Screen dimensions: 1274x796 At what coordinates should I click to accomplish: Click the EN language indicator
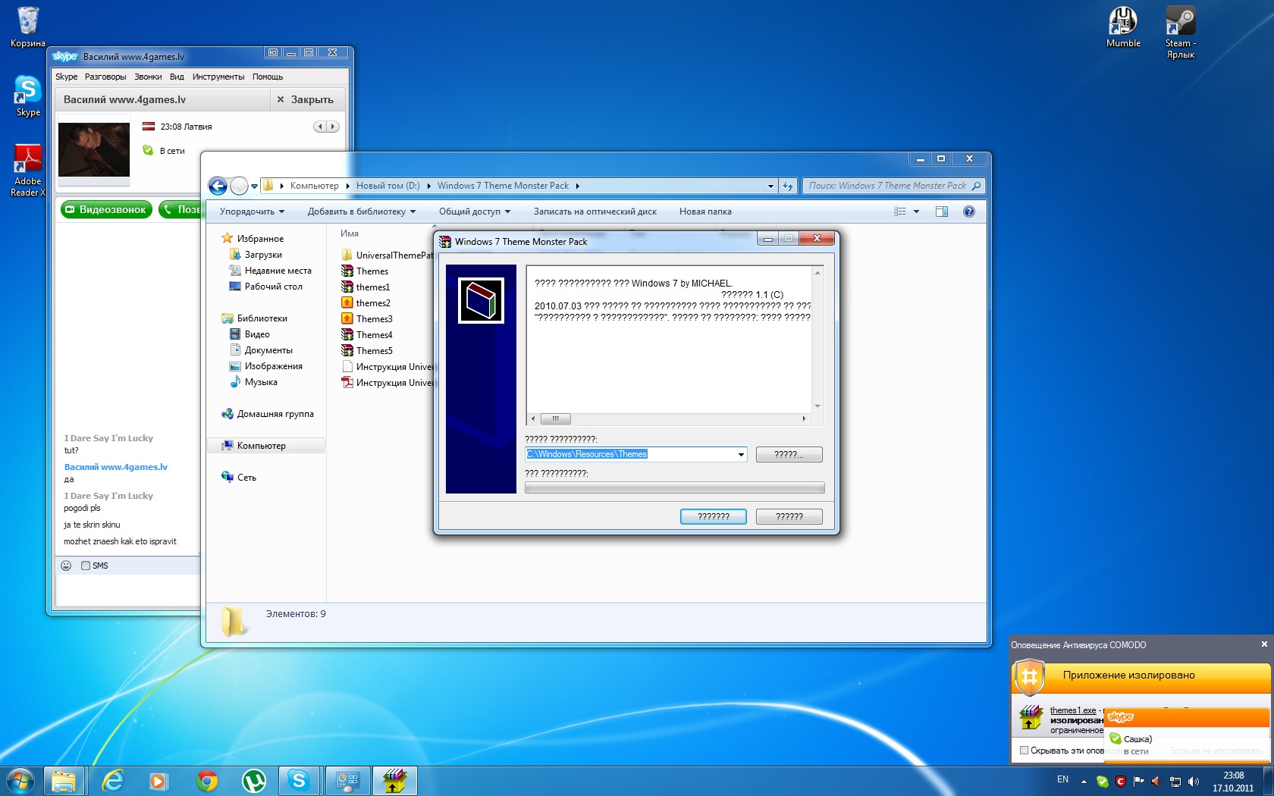tap(1062, 779)
